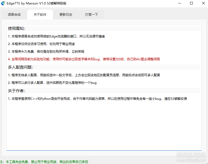Open the 打赏一下 tab

(92, 14)
